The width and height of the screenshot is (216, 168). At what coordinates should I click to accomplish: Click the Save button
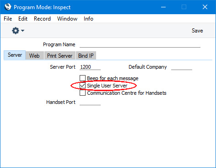197,31
